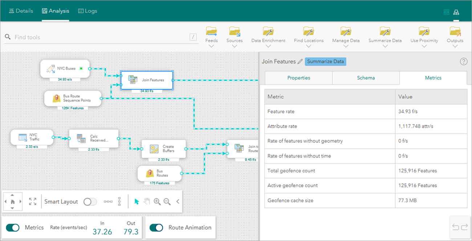This screenshot has width=472, height=241.
Task: Switch to diagram view in the header
Action: (x=456, y=12)
